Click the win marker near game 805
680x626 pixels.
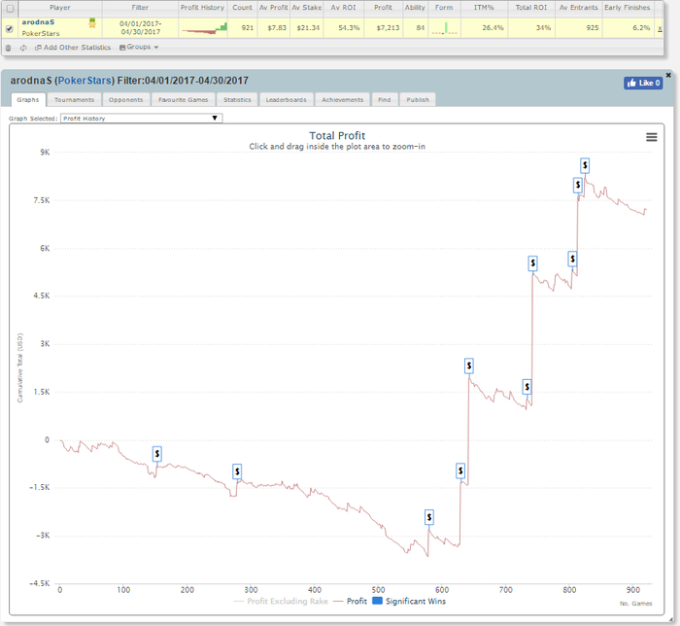[x=572, y=259]
